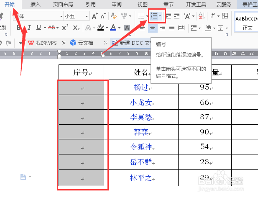
Task: Click the line spacing icon
Action: click(x=194, y=28)
